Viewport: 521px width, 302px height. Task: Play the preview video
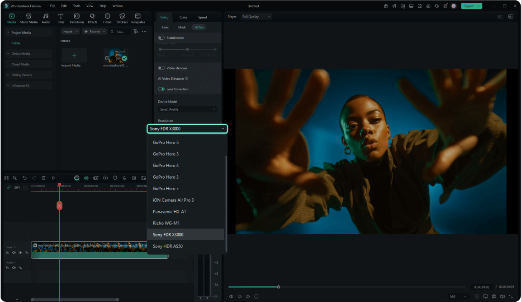pos(248,297)
